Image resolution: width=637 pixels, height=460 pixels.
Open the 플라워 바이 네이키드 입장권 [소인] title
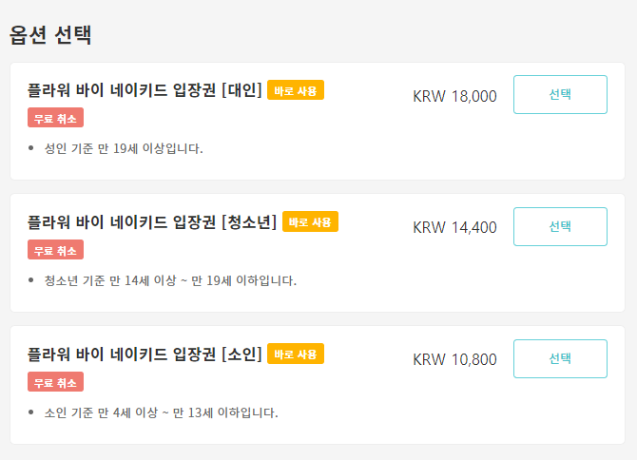tap(145, 355)
